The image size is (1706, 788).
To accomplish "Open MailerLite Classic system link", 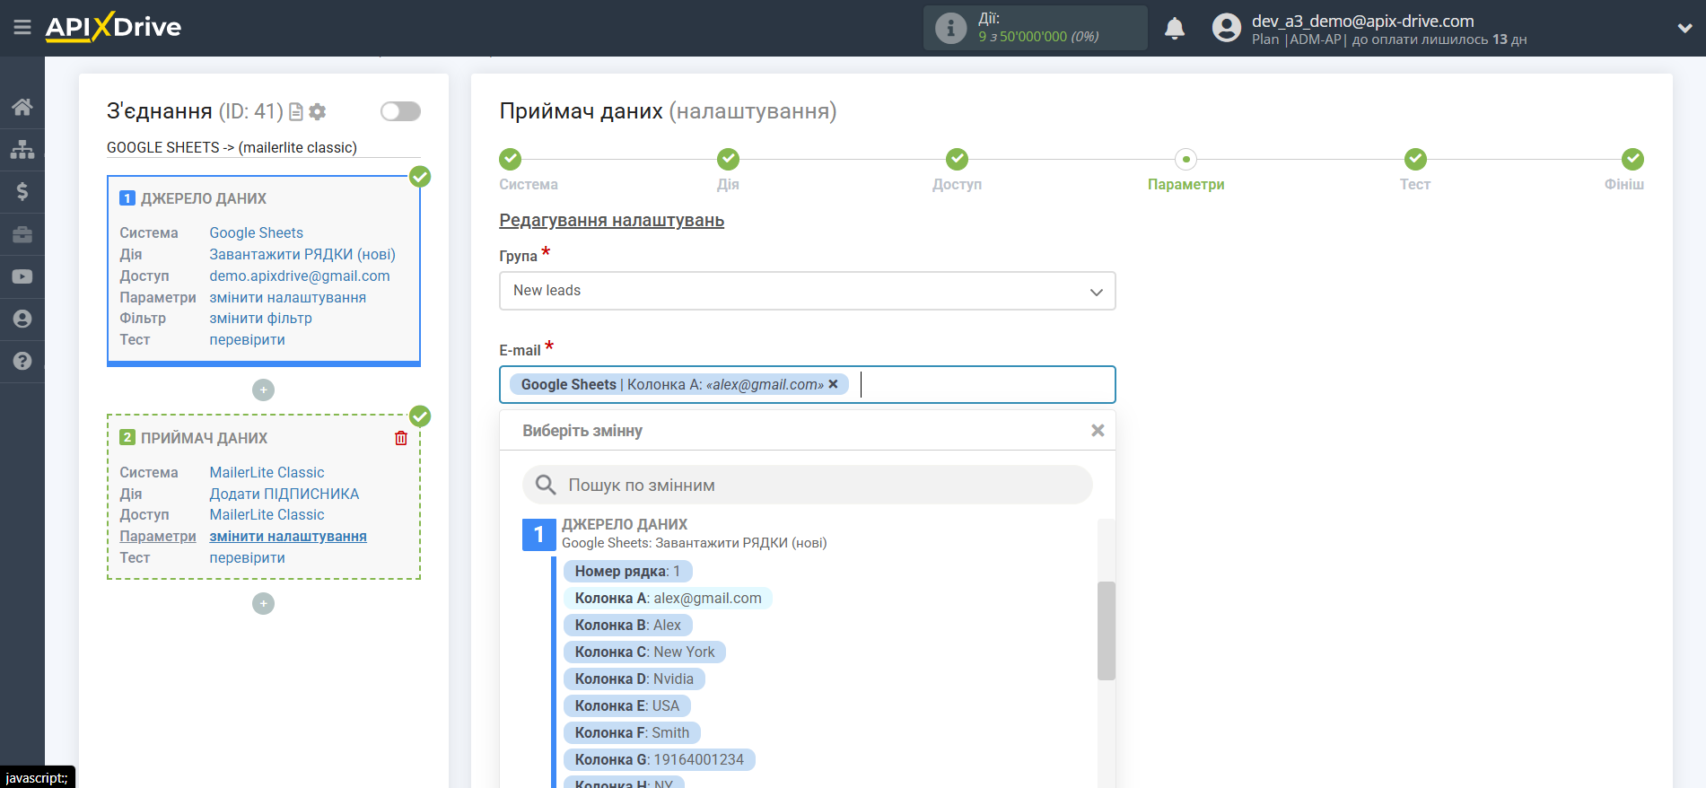I will (267, 472).
